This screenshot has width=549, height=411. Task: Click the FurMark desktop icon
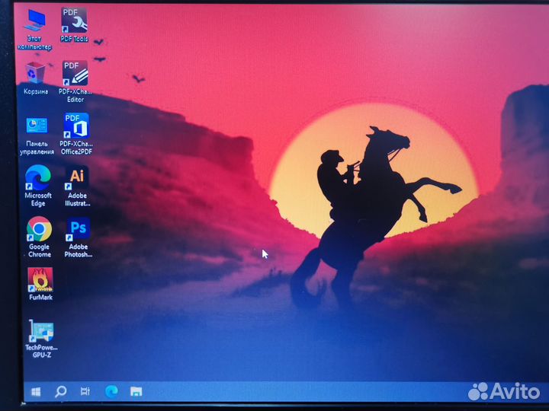click(40, 280)
